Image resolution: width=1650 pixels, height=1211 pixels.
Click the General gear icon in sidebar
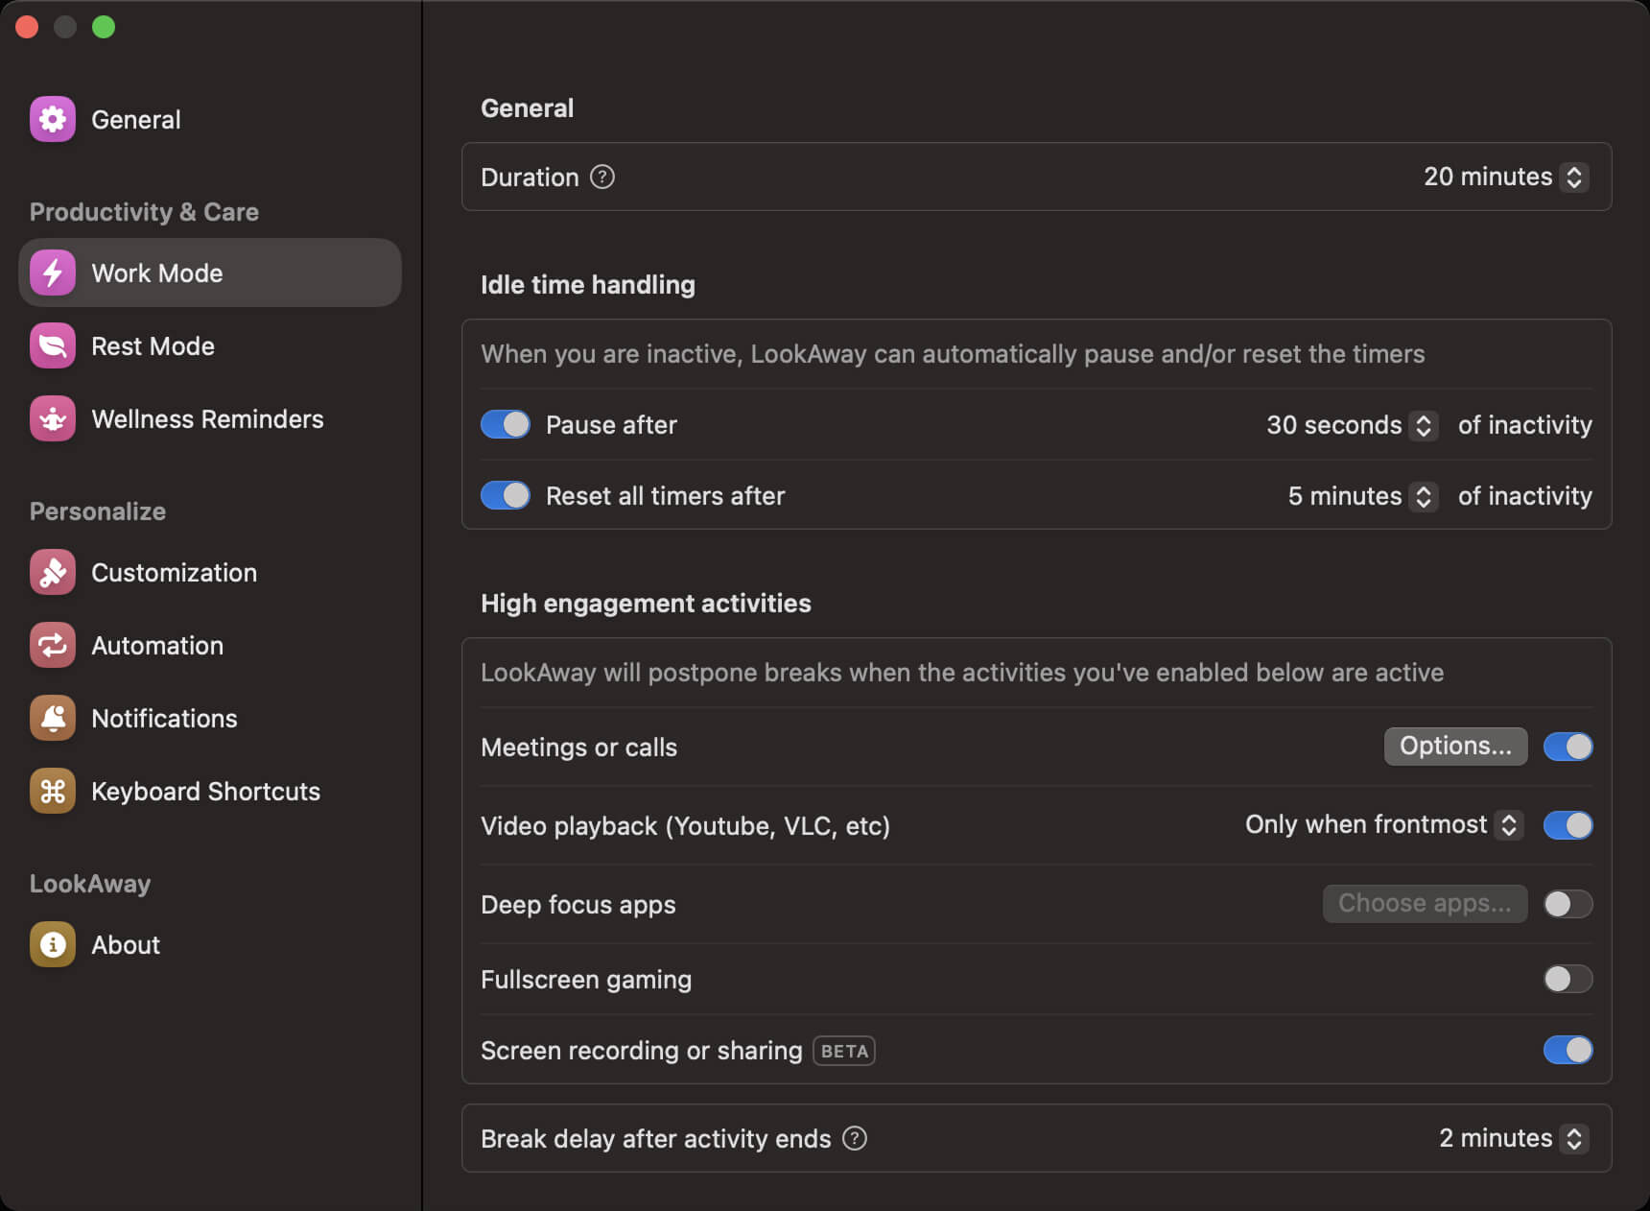(x=53, y=119)
